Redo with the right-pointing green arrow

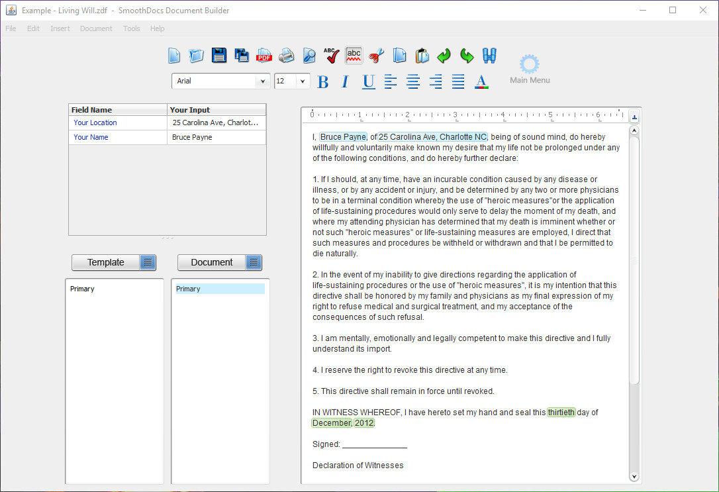(x=467, y=56)
